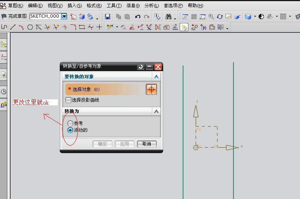Open the 格式(R) menu
This screenshot has height=199, width=300.
point(94,6)
